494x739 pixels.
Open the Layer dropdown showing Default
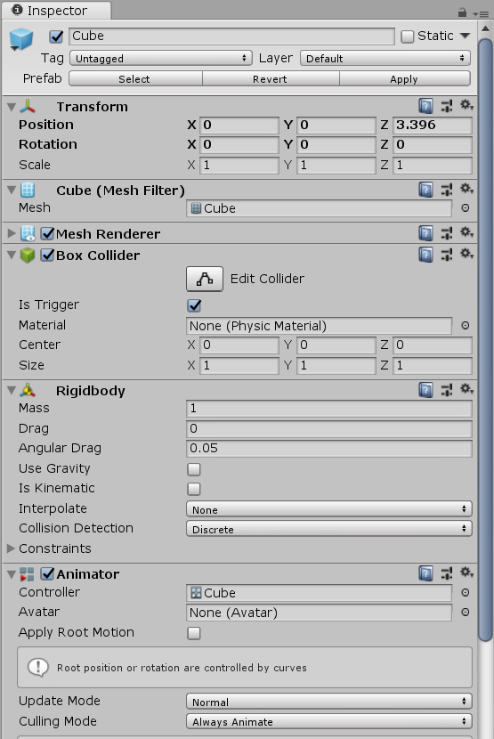(x=385, y=59)
